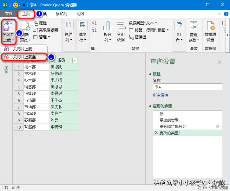Open the gear settings for 按分隔符拆分列 step
The image size is (230, 191).
217,126
